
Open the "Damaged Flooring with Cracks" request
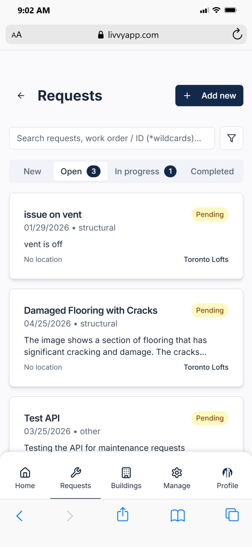[x=126, y=338]
